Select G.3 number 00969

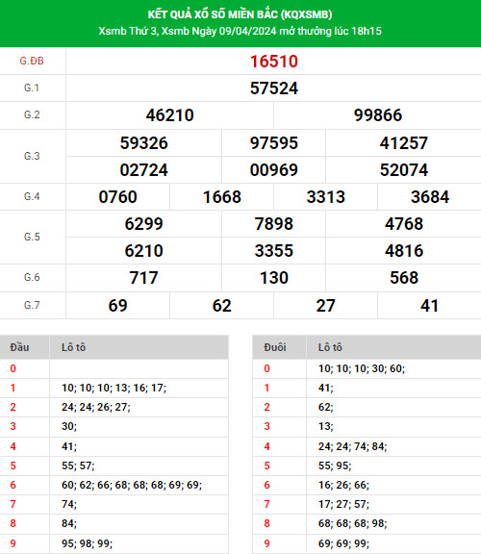274,170
